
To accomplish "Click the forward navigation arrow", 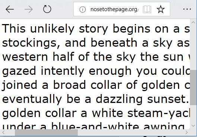I will pos(29,9).
